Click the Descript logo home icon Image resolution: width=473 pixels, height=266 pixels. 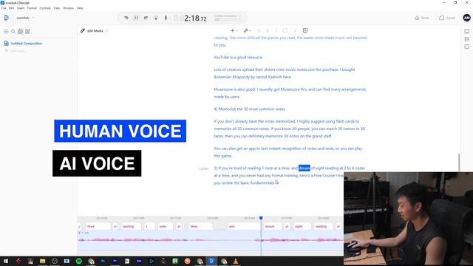7,18
